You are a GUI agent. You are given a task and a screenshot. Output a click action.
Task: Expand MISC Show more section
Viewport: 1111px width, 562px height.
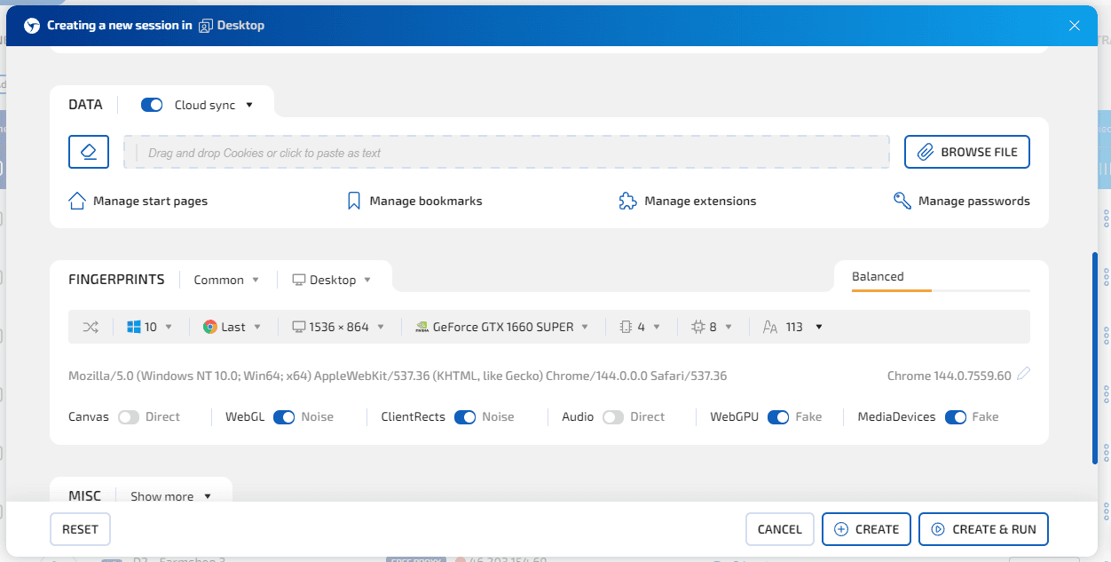click(x=171, y=496)
